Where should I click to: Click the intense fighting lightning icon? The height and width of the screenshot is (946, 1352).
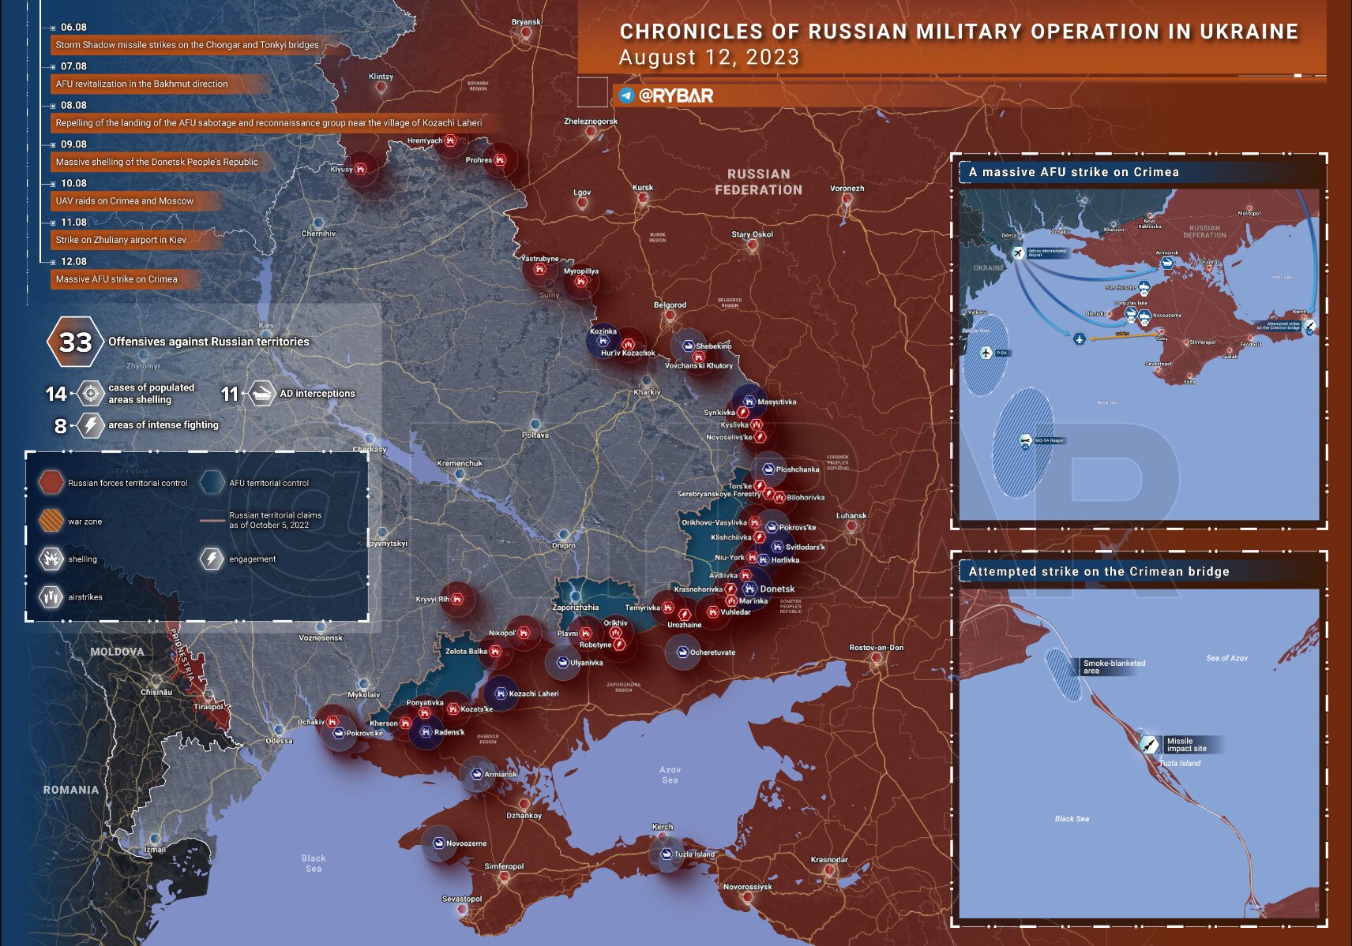pyautogui.click(x=91, y=425)
